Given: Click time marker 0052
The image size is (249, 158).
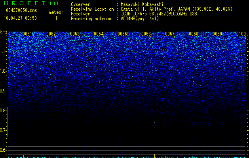Looking at the screenshot, I should 51,34.
